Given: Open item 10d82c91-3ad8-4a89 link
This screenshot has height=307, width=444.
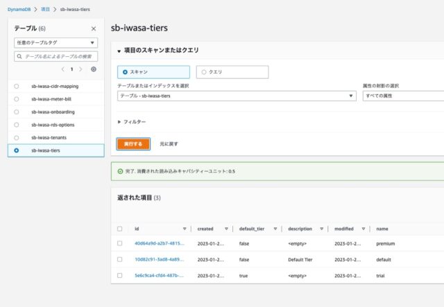Looking at the screenshot, I should [x=160, y=259].
